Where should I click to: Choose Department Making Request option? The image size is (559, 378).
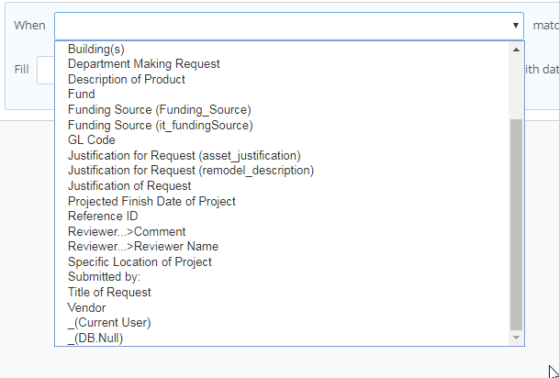[144, 64]
